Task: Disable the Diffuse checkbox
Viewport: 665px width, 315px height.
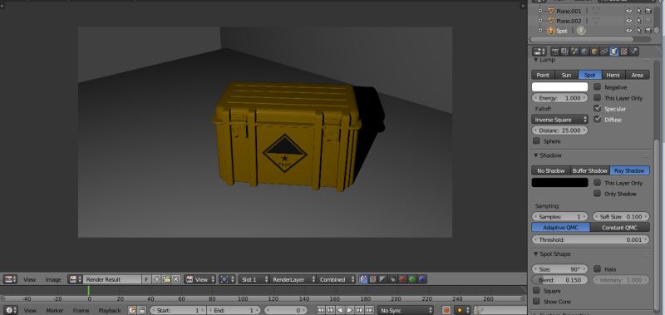Action: click(597, 120)
